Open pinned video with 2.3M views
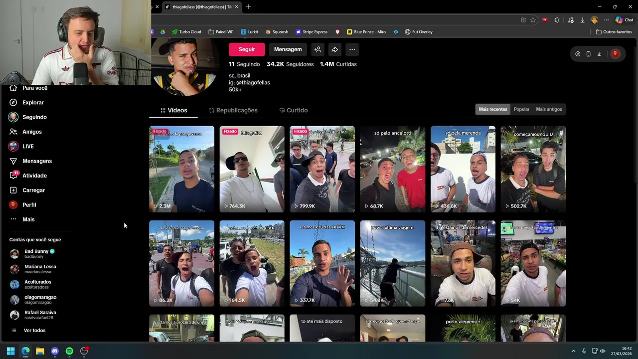Image resolution: width=638 pixels, height=359 pixels. coord(181,169)
